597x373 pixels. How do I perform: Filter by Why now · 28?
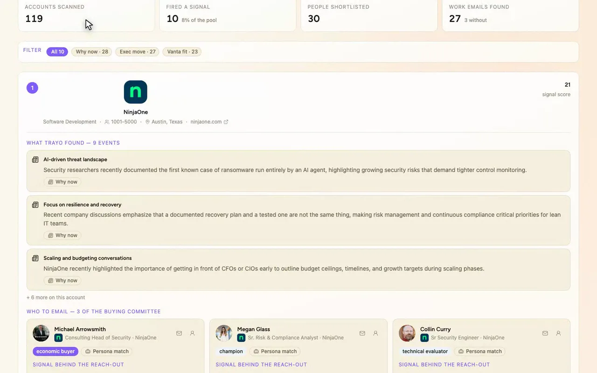click(x=92, y=52)
